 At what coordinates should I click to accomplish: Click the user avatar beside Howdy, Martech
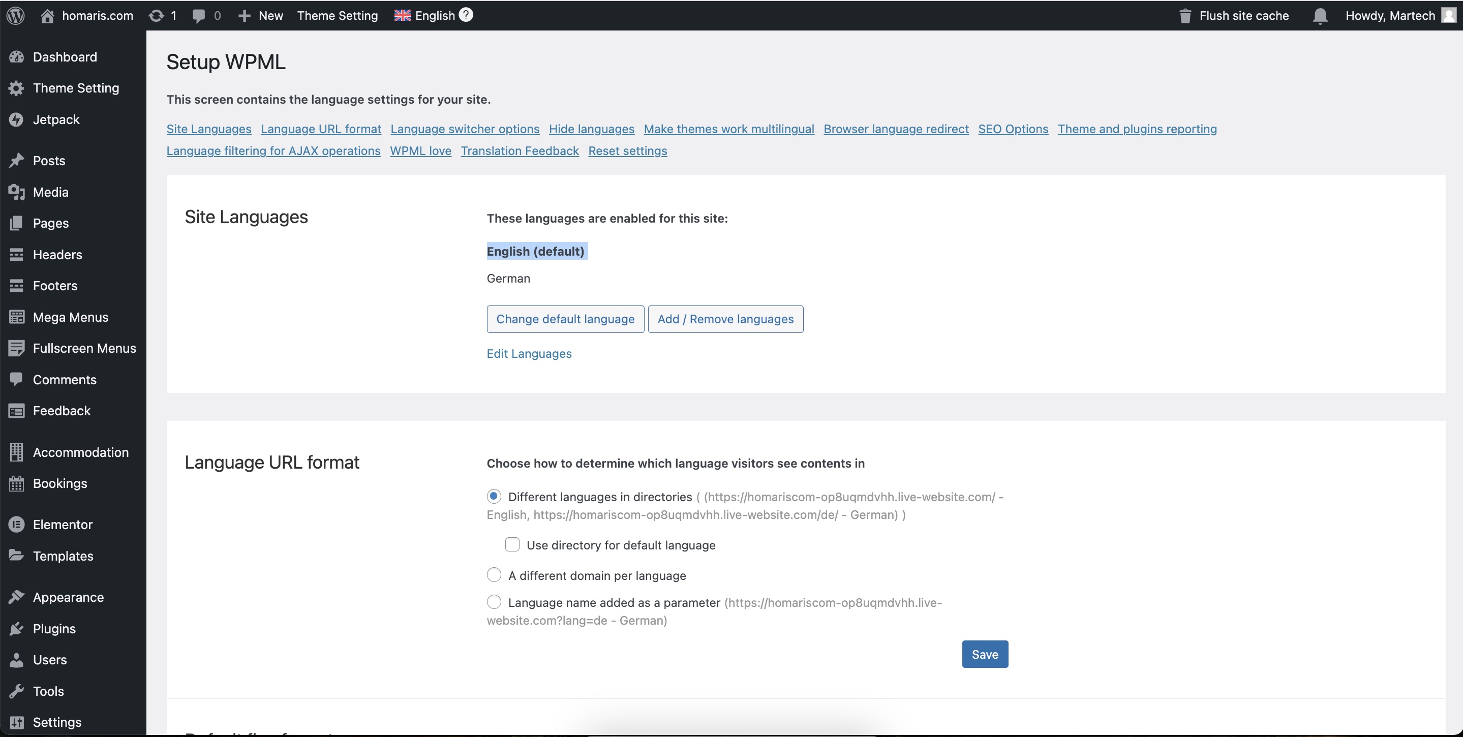coord(1449,15)
